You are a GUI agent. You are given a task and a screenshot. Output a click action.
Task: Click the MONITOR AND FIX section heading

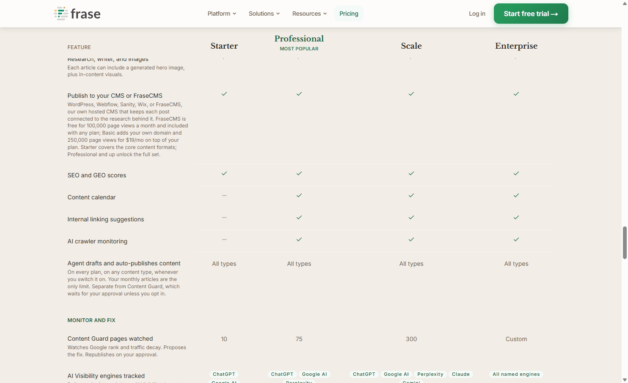click(x=91, y=320)
